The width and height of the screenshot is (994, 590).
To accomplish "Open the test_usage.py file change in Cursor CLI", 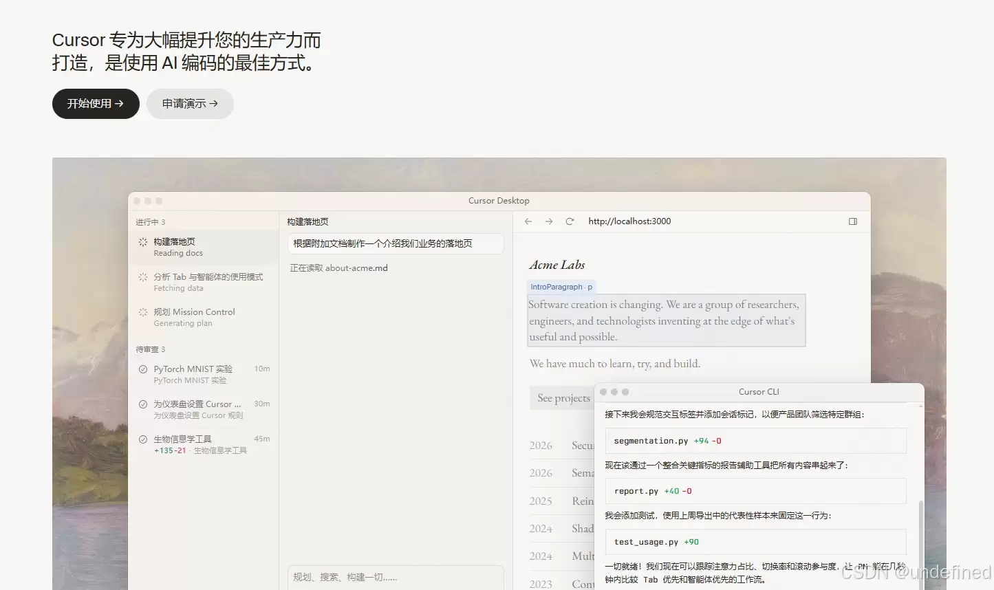I will [x=755, y=542].
